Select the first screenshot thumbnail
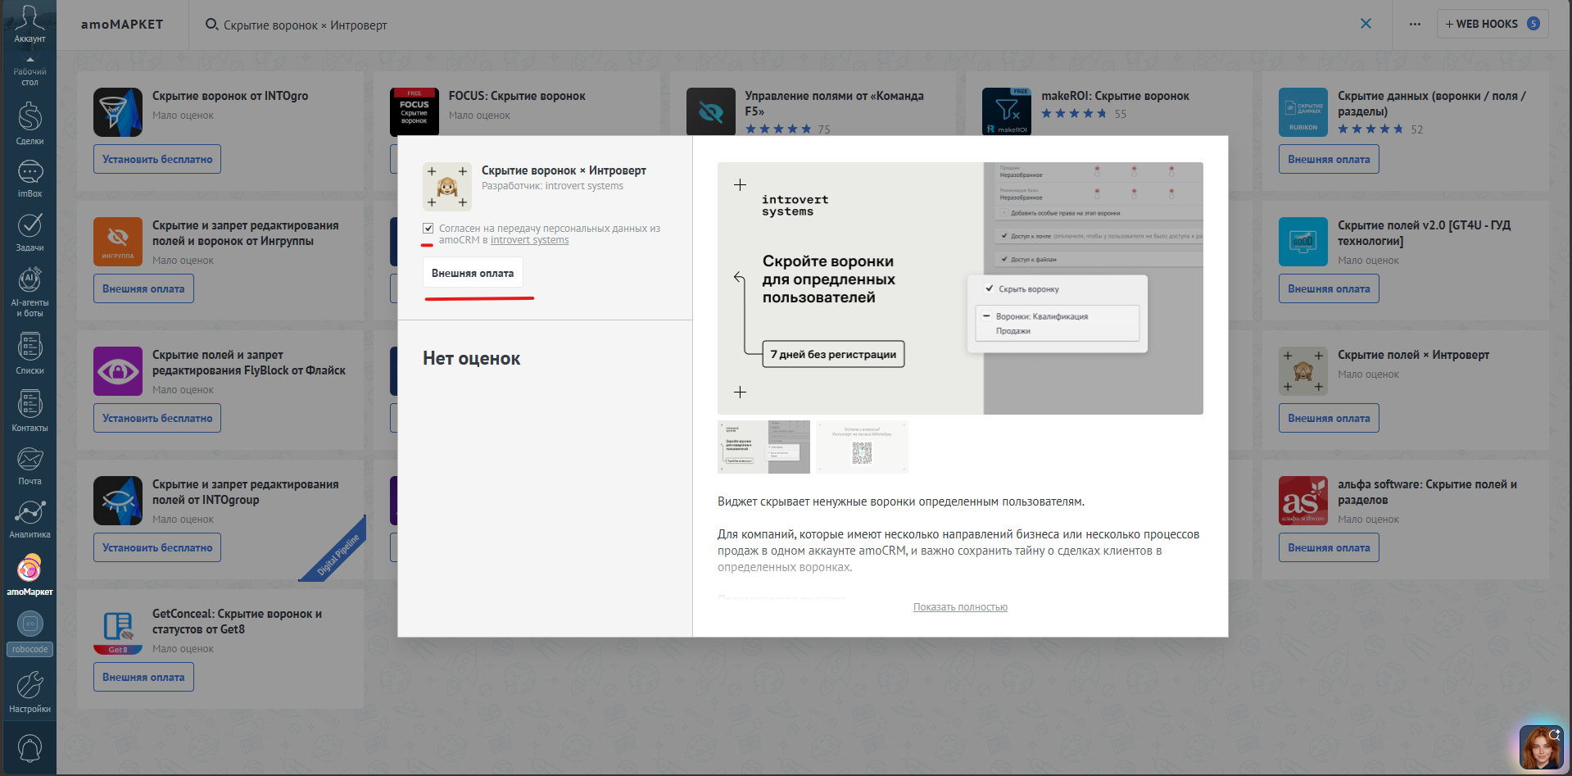Viewport: 1572px width, 776px height. (763, 447)
